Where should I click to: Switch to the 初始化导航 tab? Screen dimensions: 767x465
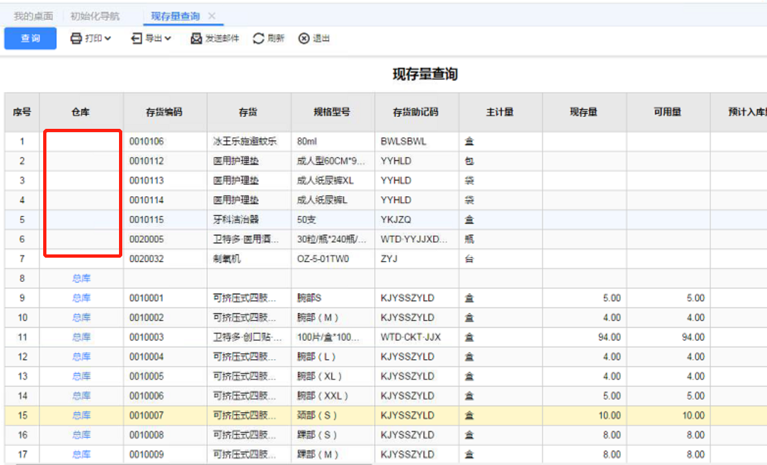click(95, 16)
